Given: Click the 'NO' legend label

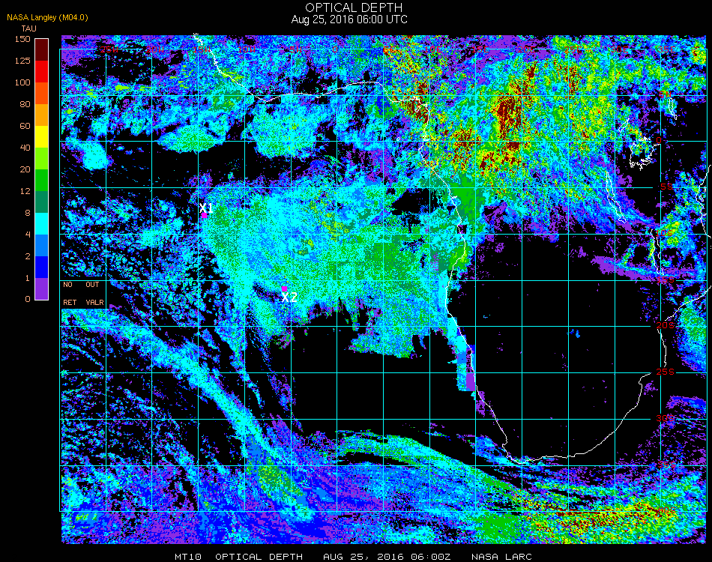Looking at the screenshot, I should 67,285.
